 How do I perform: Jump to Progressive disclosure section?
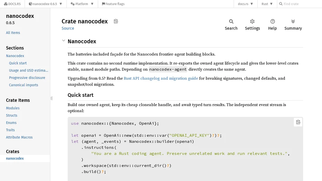[x=27, y=78]
